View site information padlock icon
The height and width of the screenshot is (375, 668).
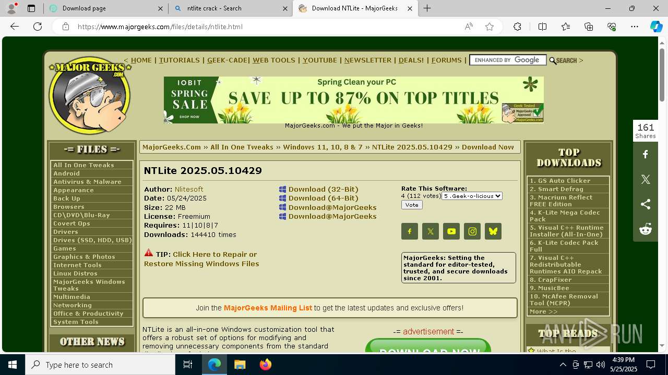pos(66,27)
